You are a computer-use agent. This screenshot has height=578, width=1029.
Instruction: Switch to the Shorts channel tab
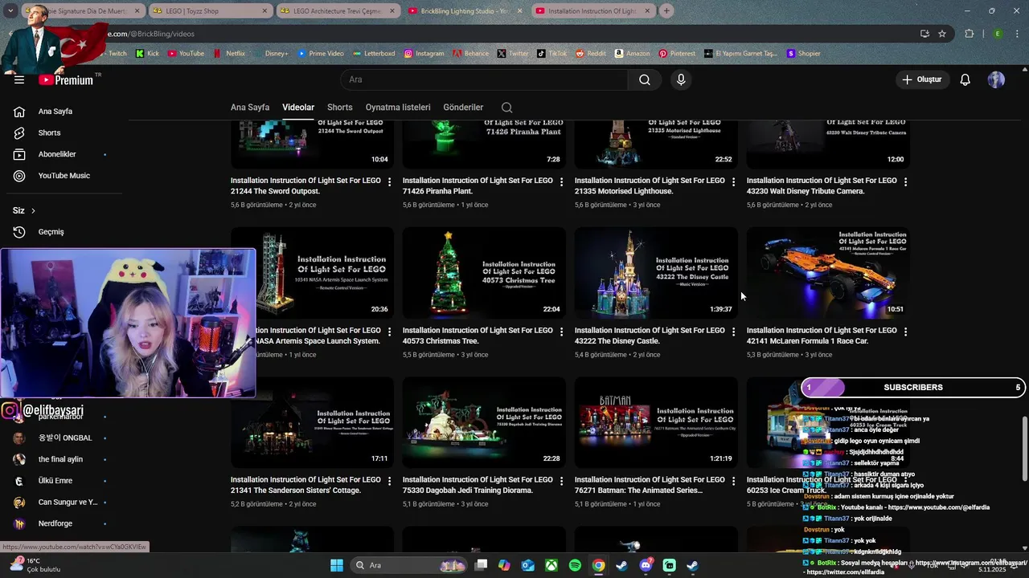coord(339,108)
